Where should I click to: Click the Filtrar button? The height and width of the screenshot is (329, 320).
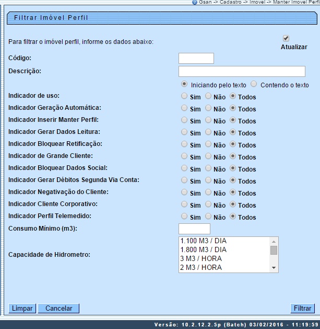pyautogui.click(x=302, y=309)
